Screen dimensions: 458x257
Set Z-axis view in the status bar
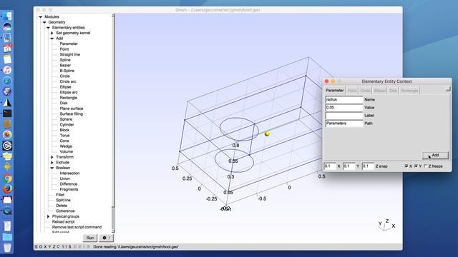click(54, 247)
